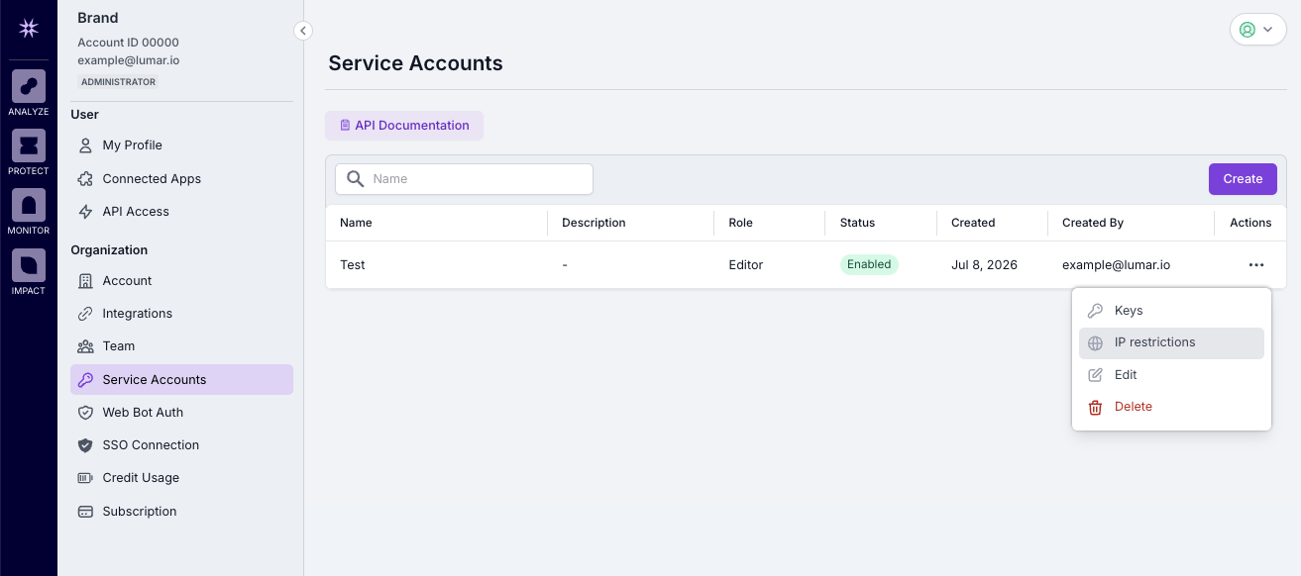Focus the Name search field
This screenshot has width=1301, height=576.
[464, 179]
